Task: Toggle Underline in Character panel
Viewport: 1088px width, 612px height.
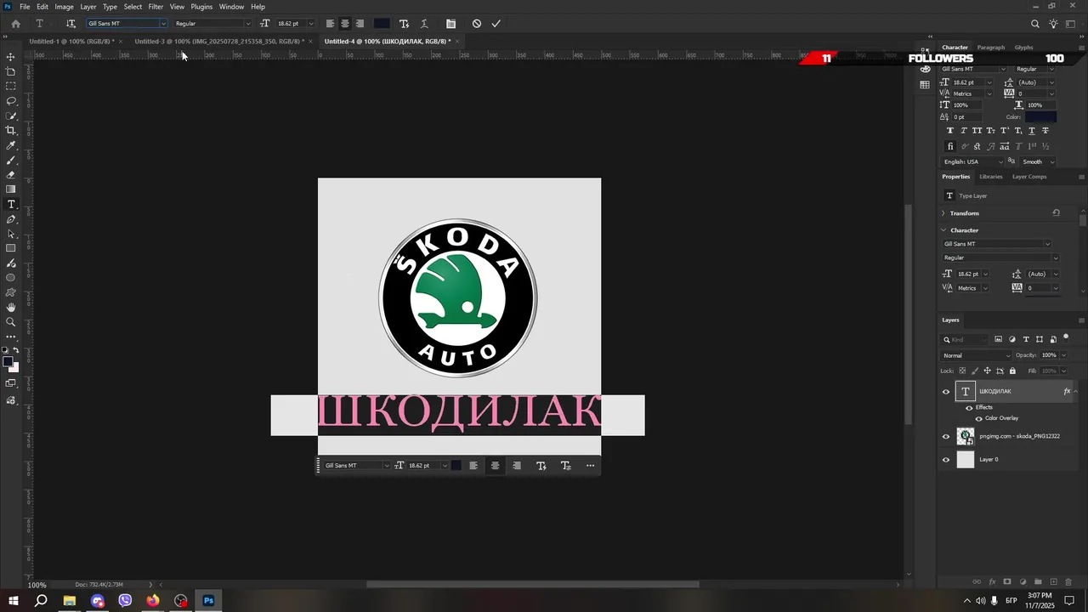Action: [1032, 131]
